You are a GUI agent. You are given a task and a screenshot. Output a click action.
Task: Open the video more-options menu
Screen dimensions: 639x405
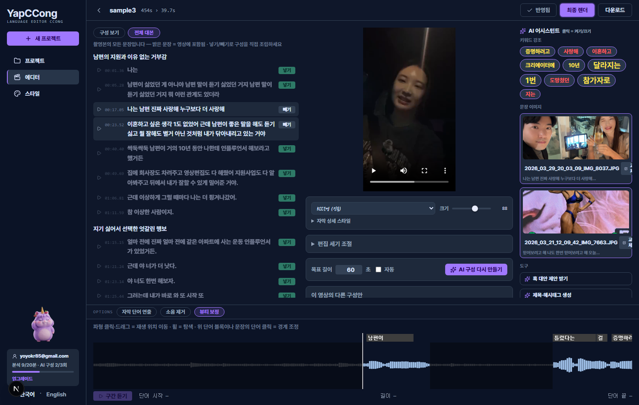point(445,170)
